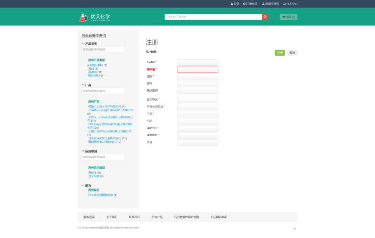Collapse the 配方 section
This screenshot has height=238, width=375.
(83, 186)
